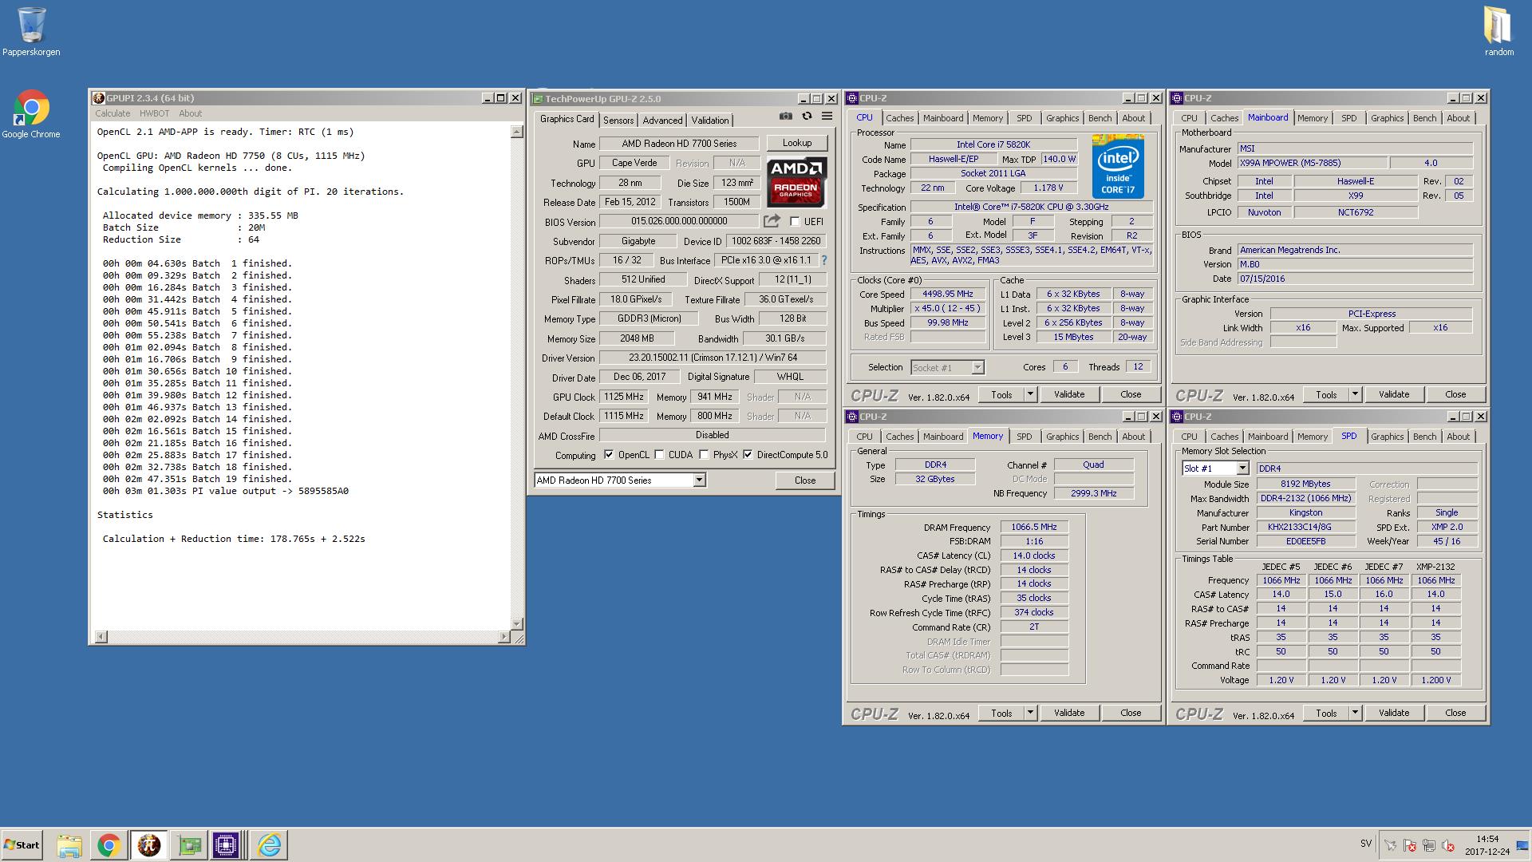The height and width of the screenshot is (862, 1532).
Task: Click the GPU-Z window title icon
Action: click(538, 99)
